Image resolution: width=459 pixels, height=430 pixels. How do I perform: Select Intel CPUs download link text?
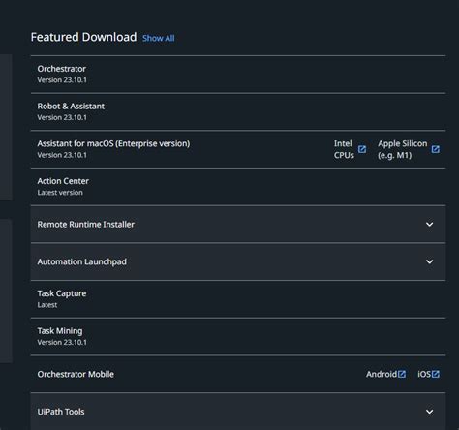pos(344,149)
